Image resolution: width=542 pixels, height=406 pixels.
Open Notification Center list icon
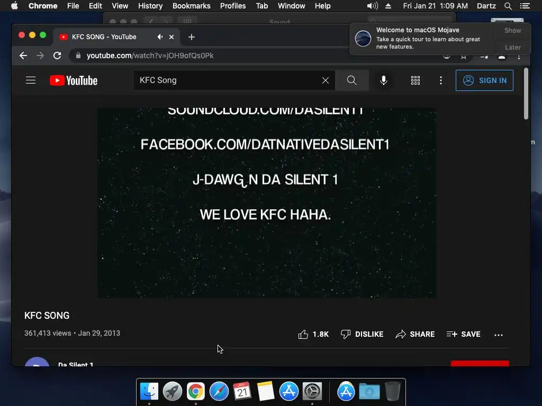(x=525, y=6)
